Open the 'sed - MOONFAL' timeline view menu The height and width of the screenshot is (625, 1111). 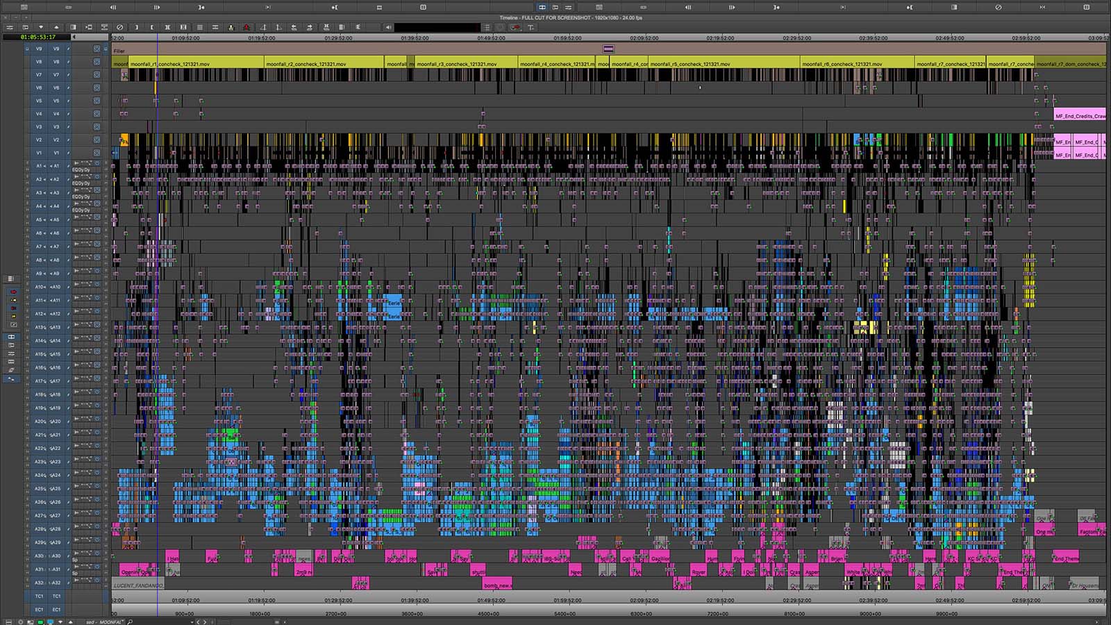(104, 622)
